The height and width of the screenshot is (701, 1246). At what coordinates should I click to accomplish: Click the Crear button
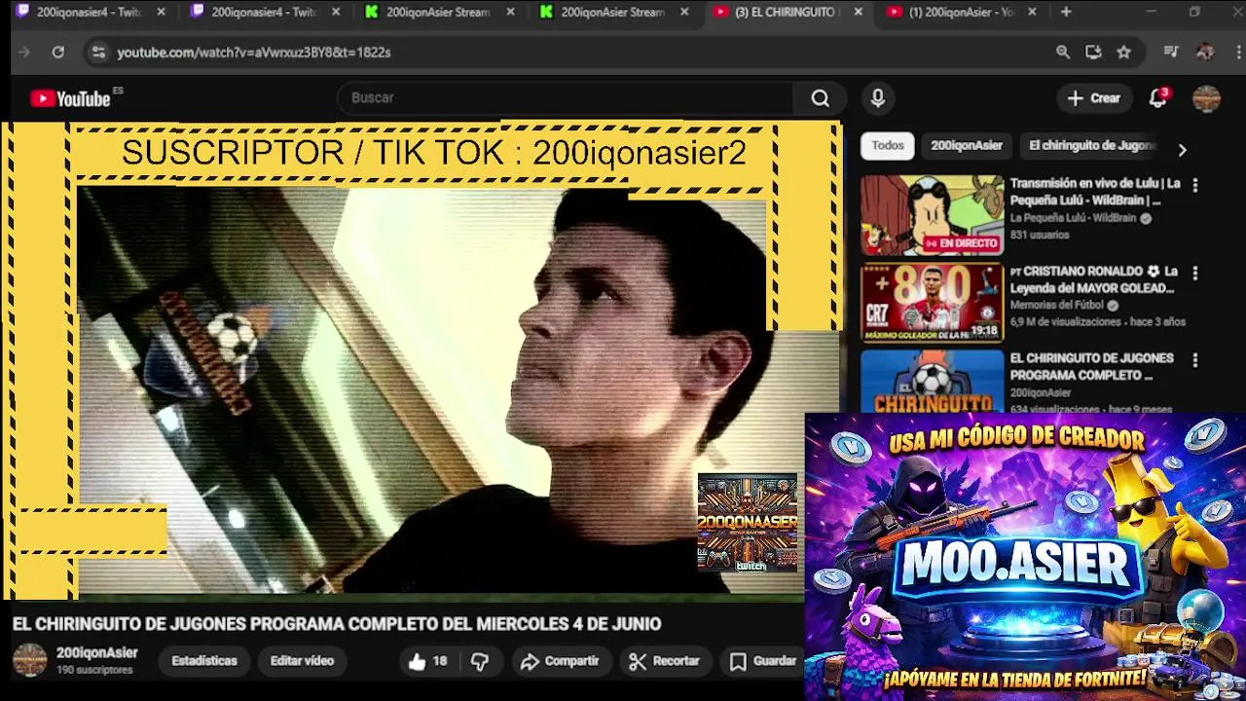pyautogui.click(x=1094, y=98)
